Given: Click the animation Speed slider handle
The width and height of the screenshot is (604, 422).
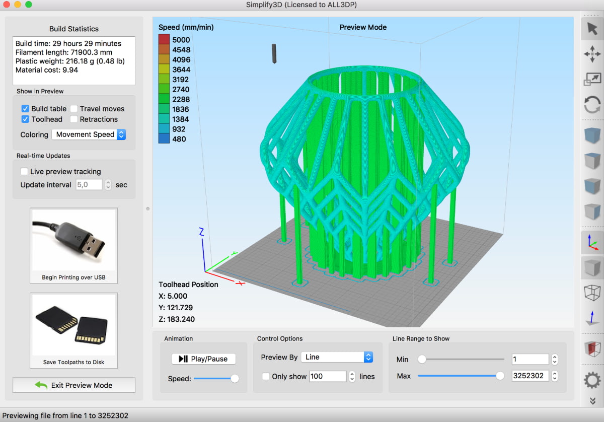Looking at the screenshot, I should (235, 379).
